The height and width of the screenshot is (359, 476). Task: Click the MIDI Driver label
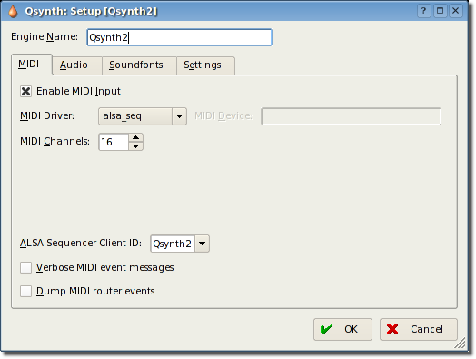pyautogui.click(x=47, y=115)
